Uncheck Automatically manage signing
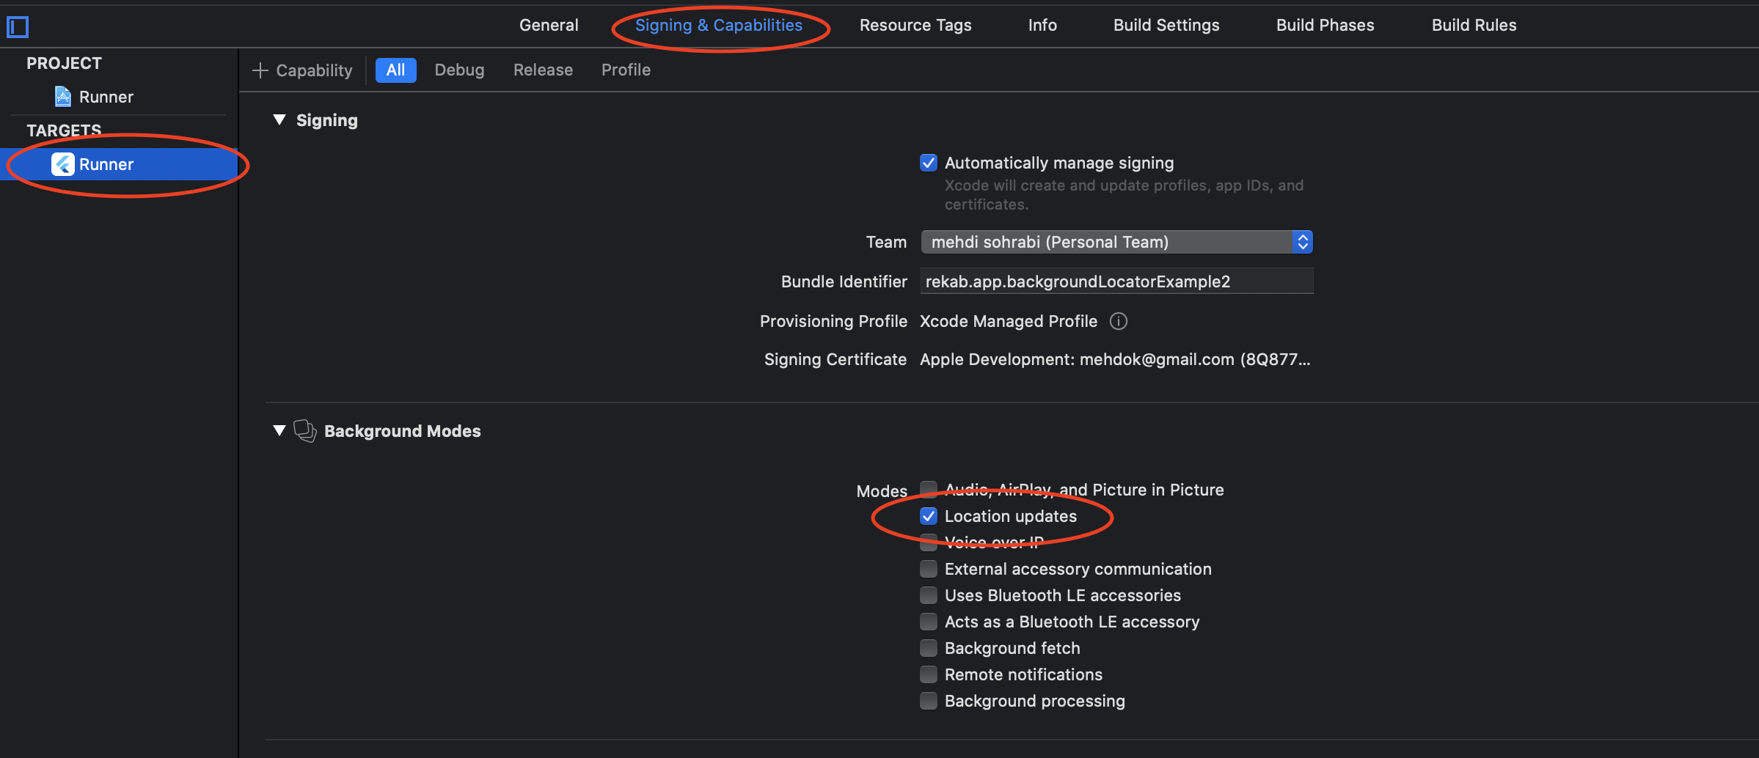 click(929, 163)
